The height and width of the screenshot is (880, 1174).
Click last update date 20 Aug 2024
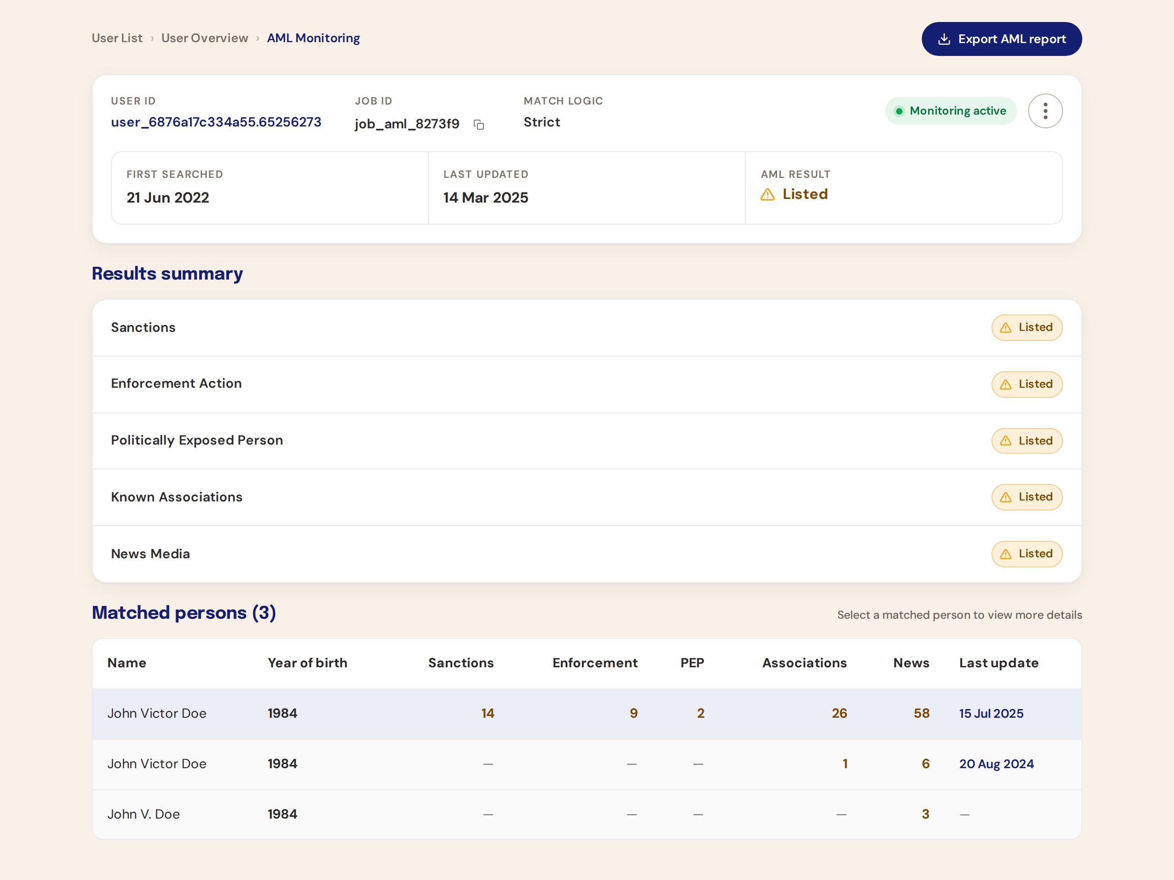pyautogui.click(x=996, y=764)
